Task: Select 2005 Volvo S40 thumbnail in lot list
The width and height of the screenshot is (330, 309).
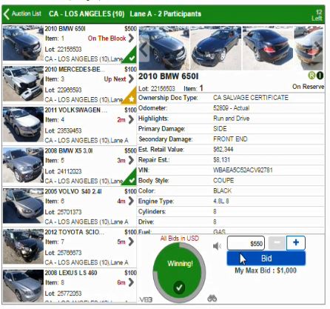Action: (24, 206)
